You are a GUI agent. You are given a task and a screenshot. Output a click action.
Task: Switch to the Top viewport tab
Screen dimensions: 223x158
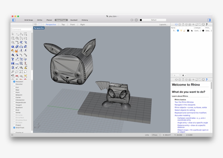63,24
